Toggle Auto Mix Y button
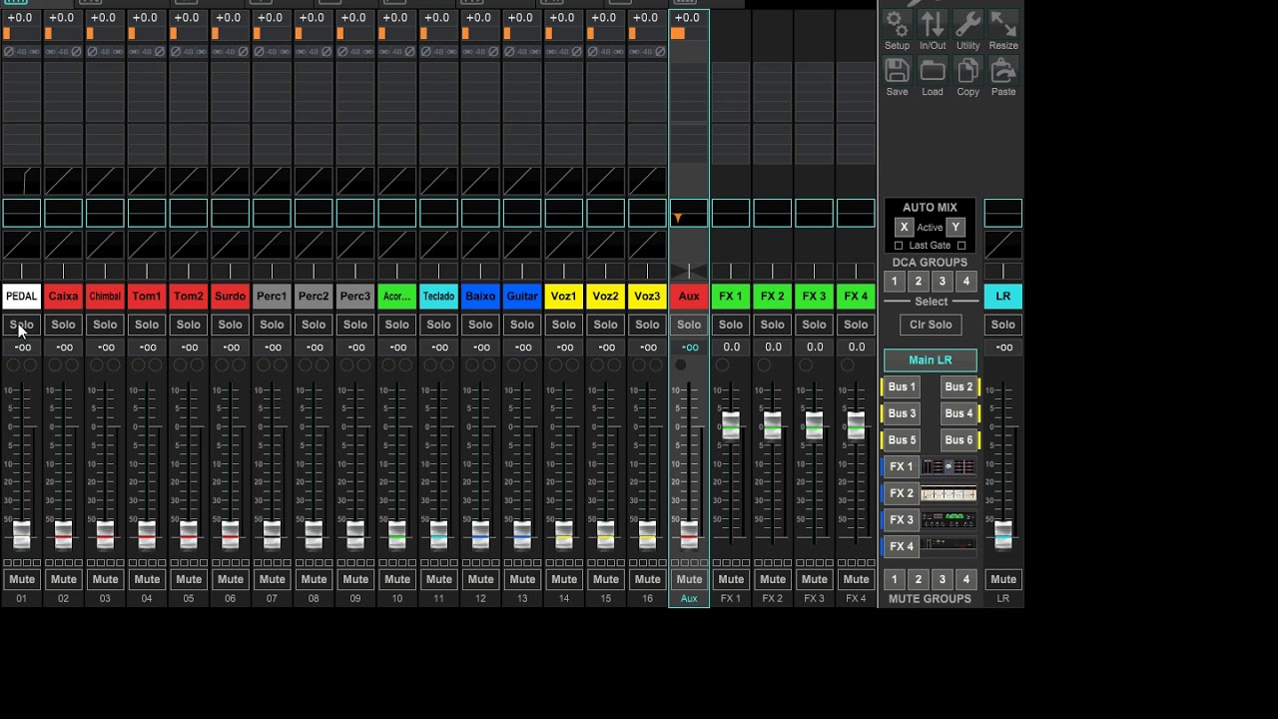The width and height of the screenshot is (1278, 719). pyautogui.click(x=956, y=228)
